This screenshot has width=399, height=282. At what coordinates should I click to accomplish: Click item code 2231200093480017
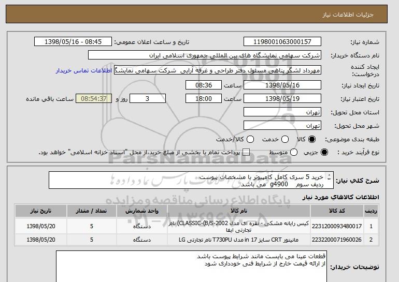[x=337, y=226]
